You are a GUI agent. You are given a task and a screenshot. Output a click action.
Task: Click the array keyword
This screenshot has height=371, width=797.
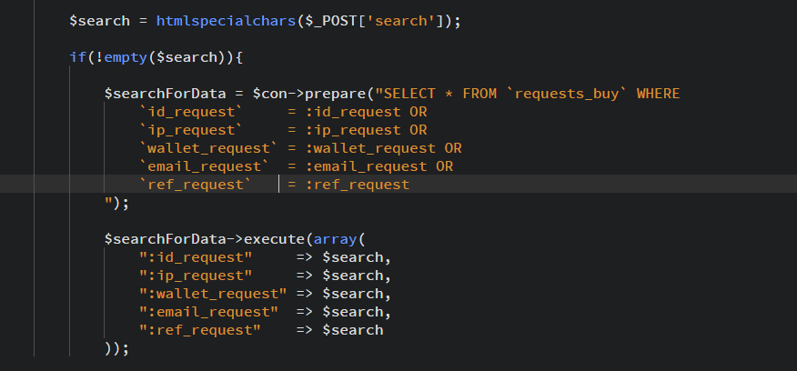335,239
